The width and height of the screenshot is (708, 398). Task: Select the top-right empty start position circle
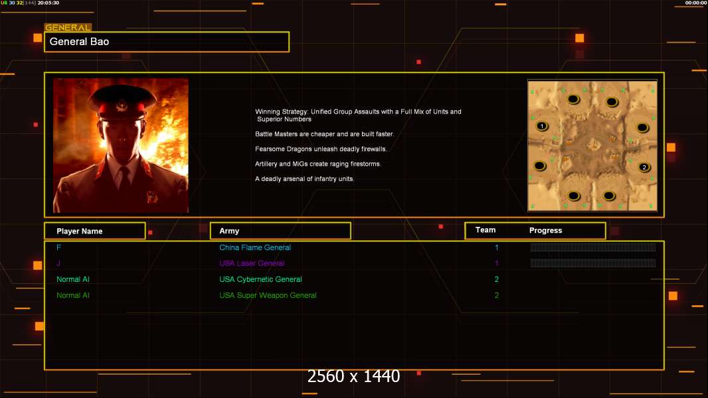(612, 102)
